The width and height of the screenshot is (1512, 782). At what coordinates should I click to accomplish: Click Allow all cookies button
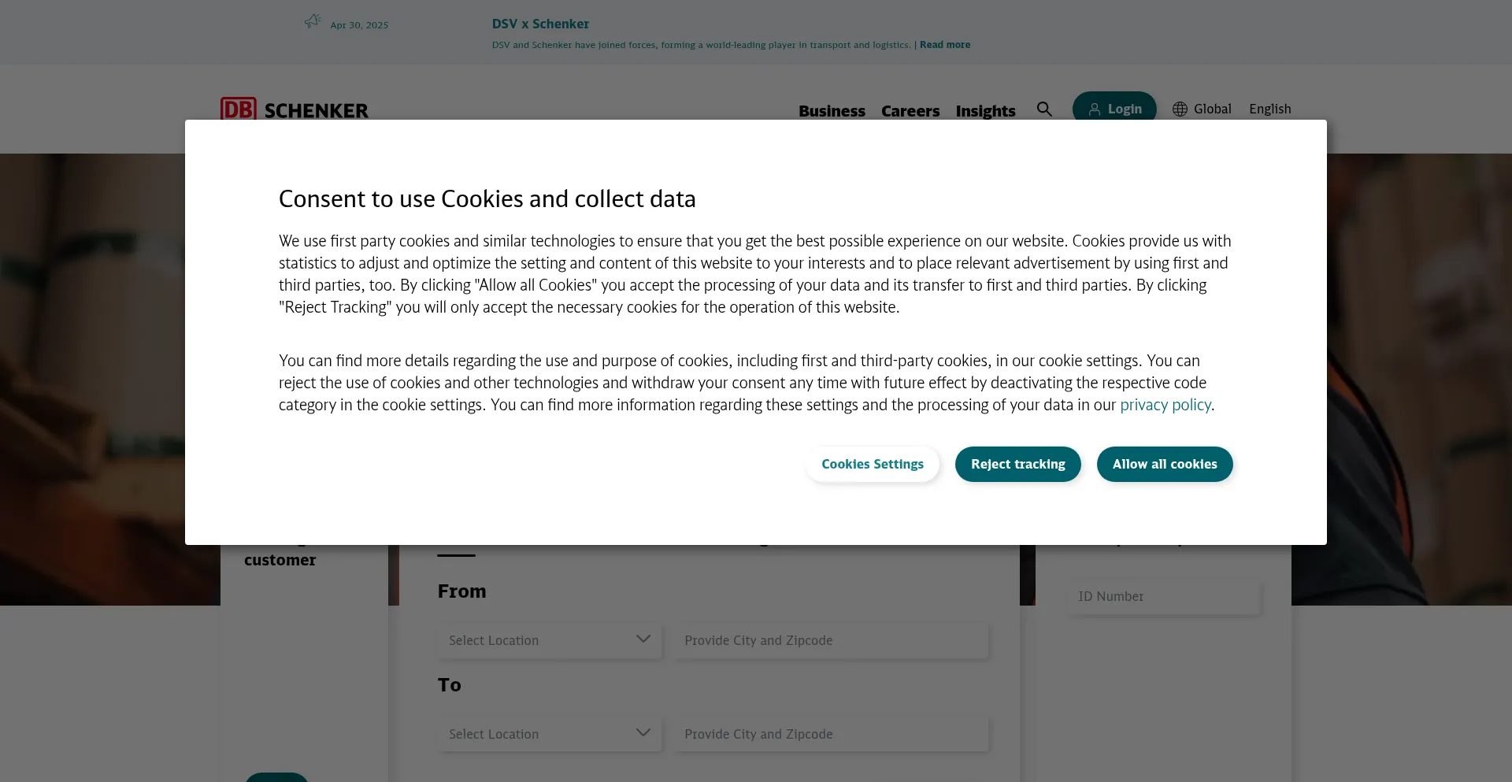(1165, 464)
